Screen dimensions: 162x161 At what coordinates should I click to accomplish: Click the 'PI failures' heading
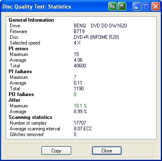(x=20, y=72)
